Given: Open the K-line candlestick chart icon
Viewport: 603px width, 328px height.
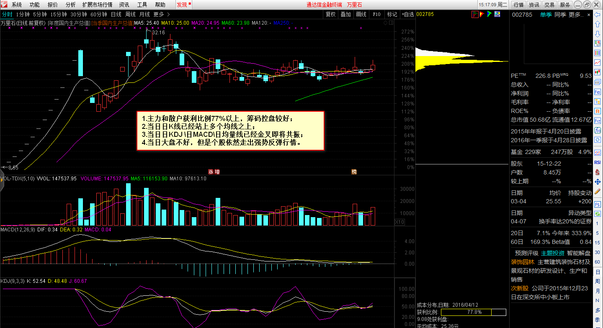Looking at the screenshot, I should click(598, 72).
